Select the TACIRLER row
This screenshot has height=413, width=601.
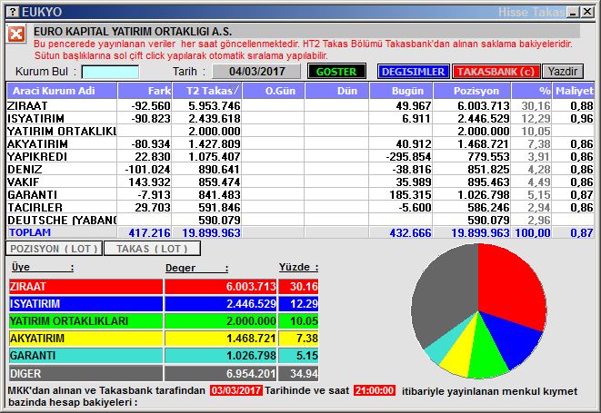[300, 208]
